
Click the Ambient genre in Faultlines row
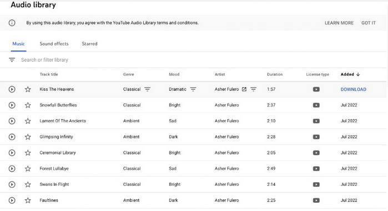pos(131,200)
